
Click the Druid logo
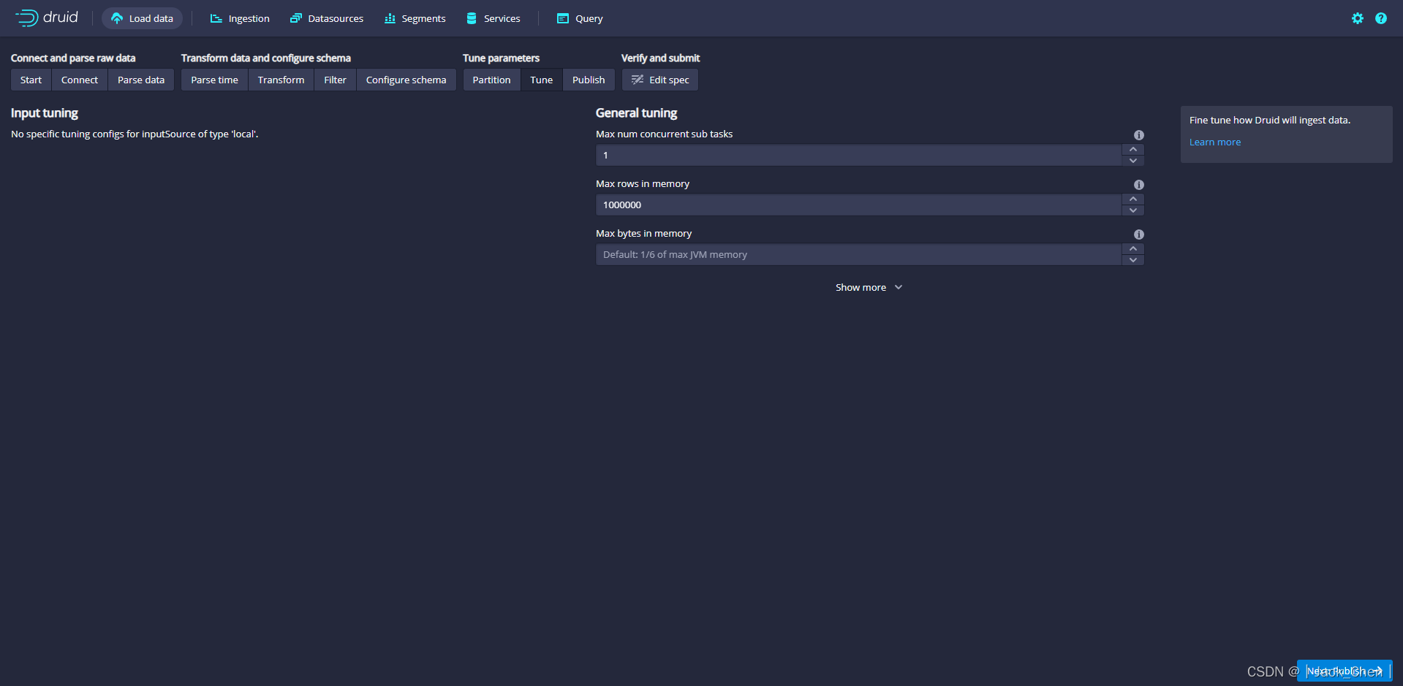(x=47, y=18)
